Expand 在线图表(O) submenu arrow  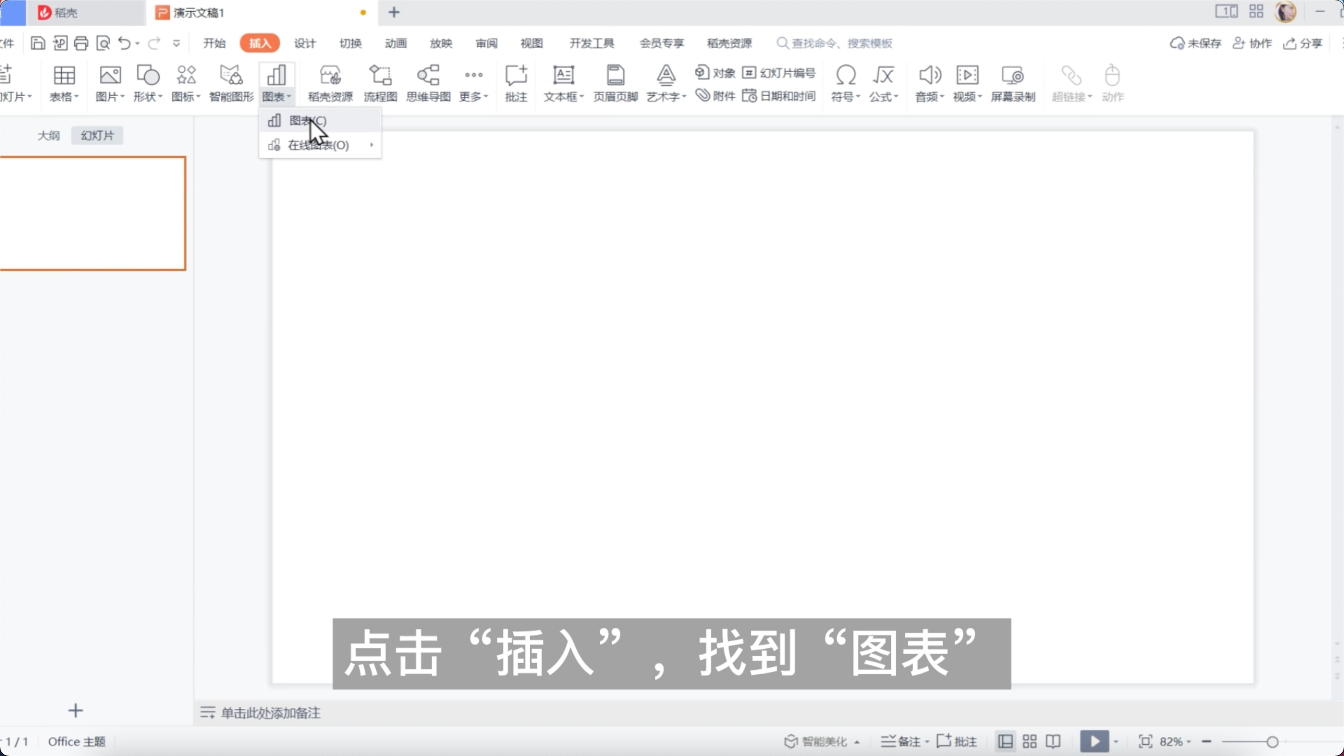371,145
